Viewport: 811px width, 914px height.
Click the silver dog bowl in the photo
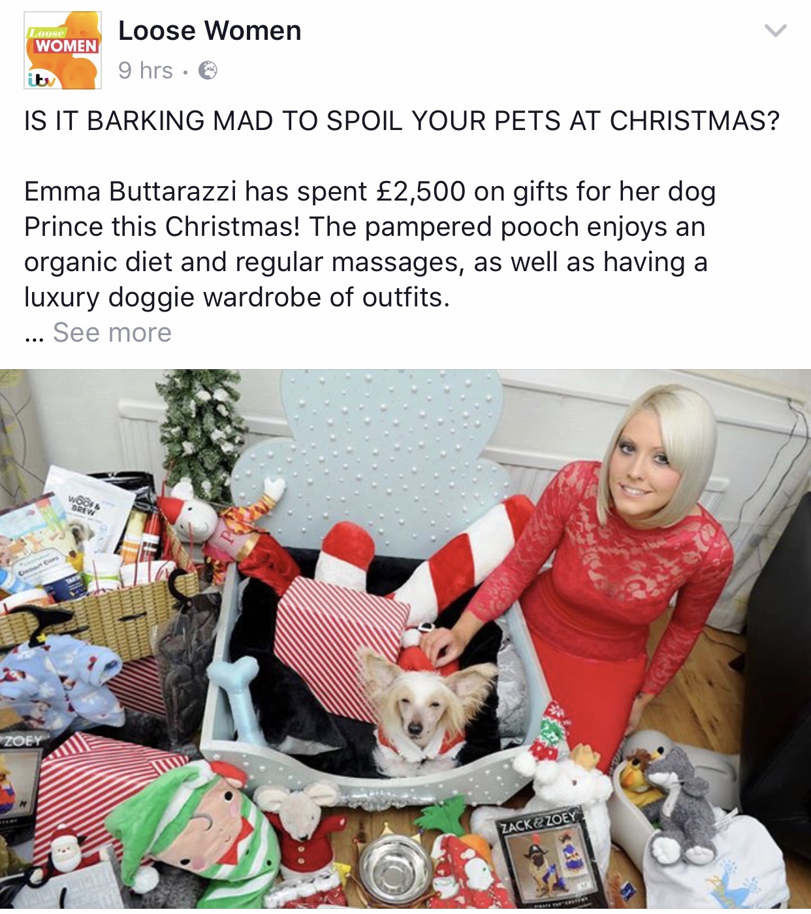[x=390, y=867]
